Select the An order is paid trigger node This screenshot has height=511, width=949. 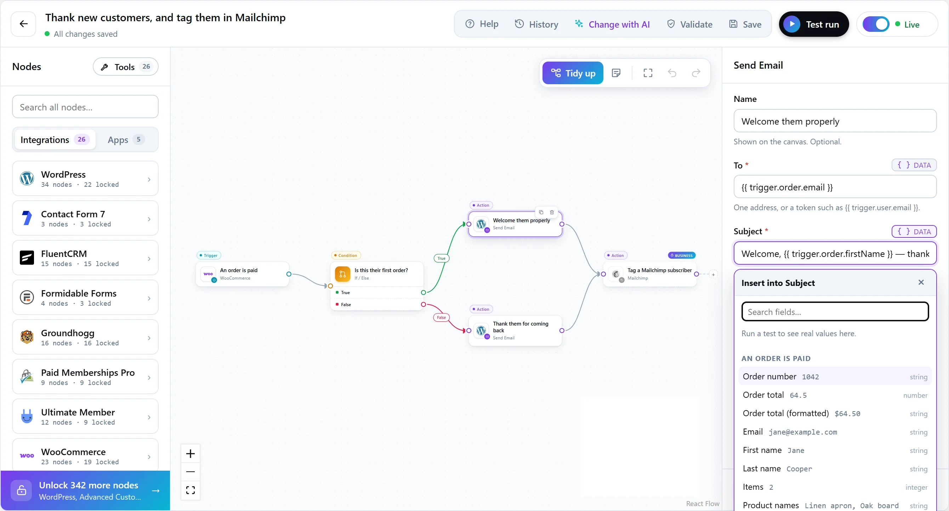[243, 274]
